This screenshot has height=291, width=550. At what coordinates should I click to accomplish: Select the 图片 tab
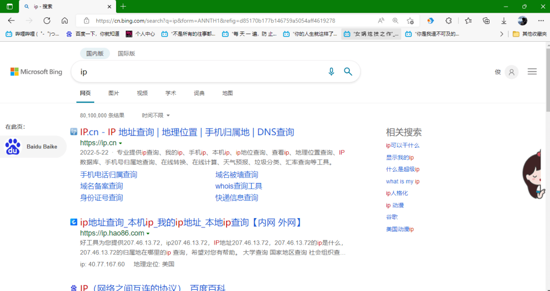tap(114, 93)
